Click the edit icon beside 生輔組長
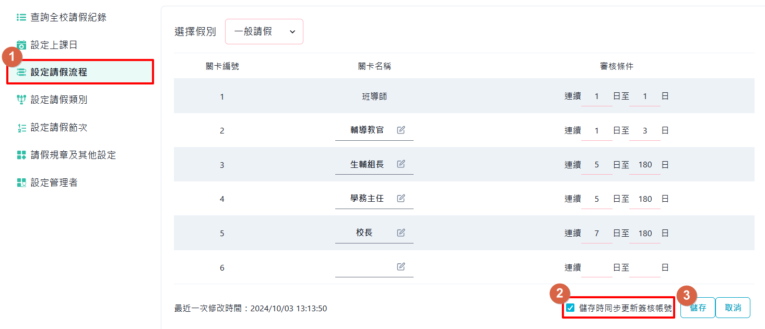This screenshot has width=765, height=329. click(401, 164)
